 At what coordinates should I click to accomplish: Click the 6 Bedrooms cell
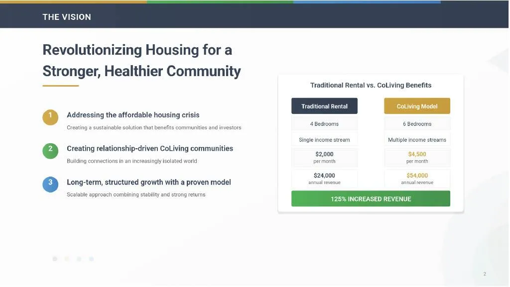click(417, 124)
